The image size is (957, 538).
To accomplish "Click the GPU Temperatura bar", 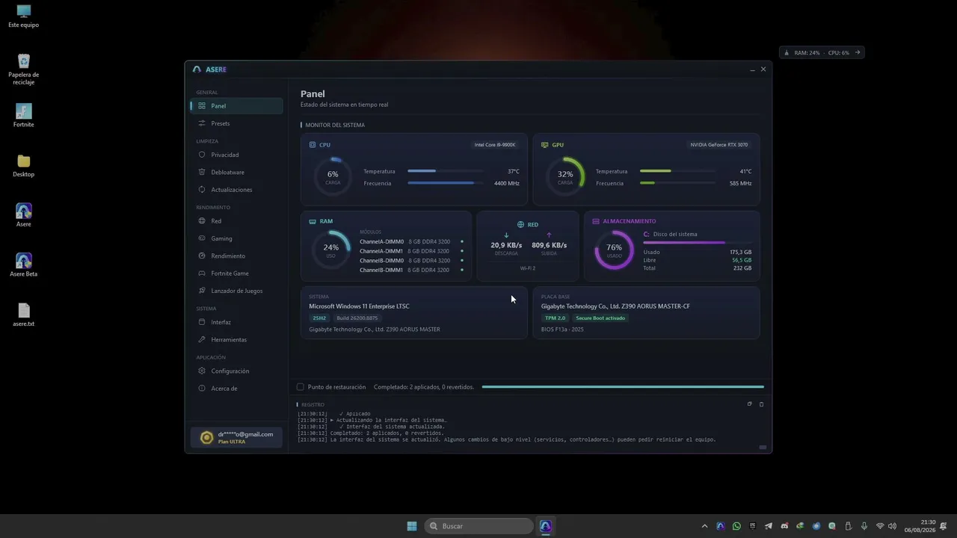I will (677, 171).
